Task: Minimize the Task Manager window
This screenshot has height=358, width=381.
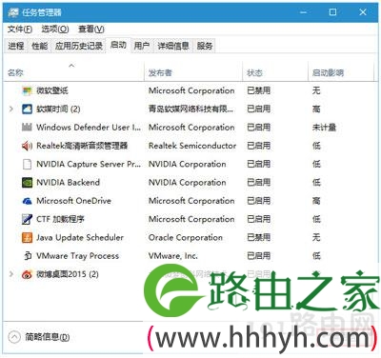Action: point(304,12)
